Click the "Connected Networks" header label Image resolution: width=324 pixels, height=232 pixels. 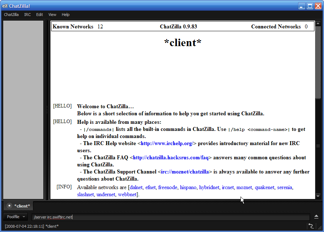[276, 27]
